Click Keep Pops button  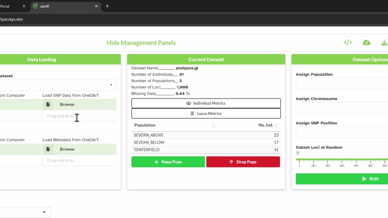[168, 162]
